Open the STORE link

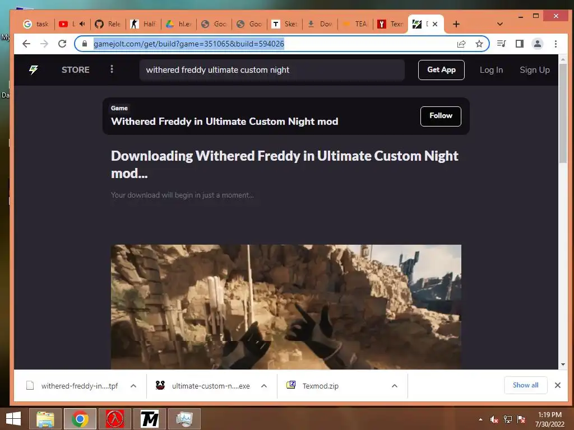click(x=76, y=70)
